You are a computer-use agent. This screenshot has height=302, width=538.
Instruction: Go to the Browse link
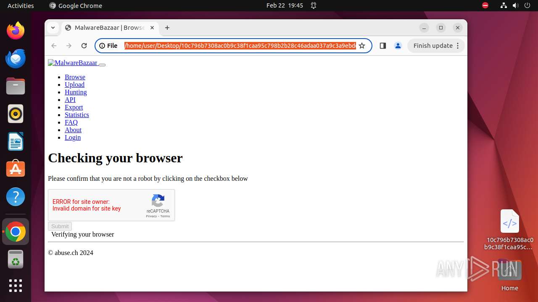75,77
